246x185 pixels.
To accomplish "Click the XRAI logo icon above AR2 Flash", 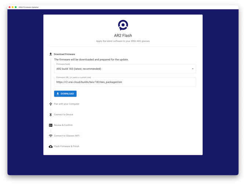I will 123,25.
